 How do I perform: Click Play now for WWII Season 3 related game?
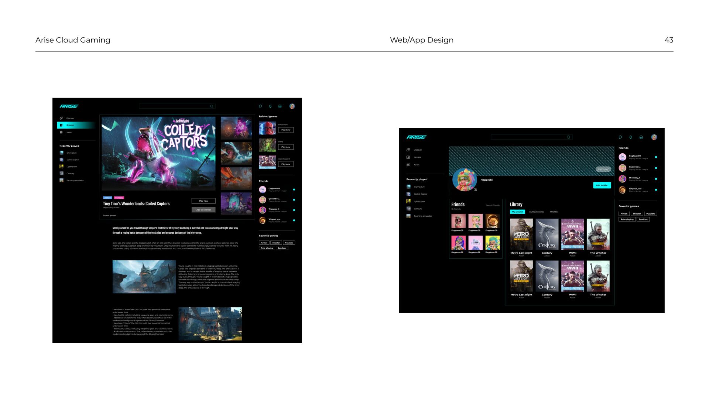coord(286,164)
